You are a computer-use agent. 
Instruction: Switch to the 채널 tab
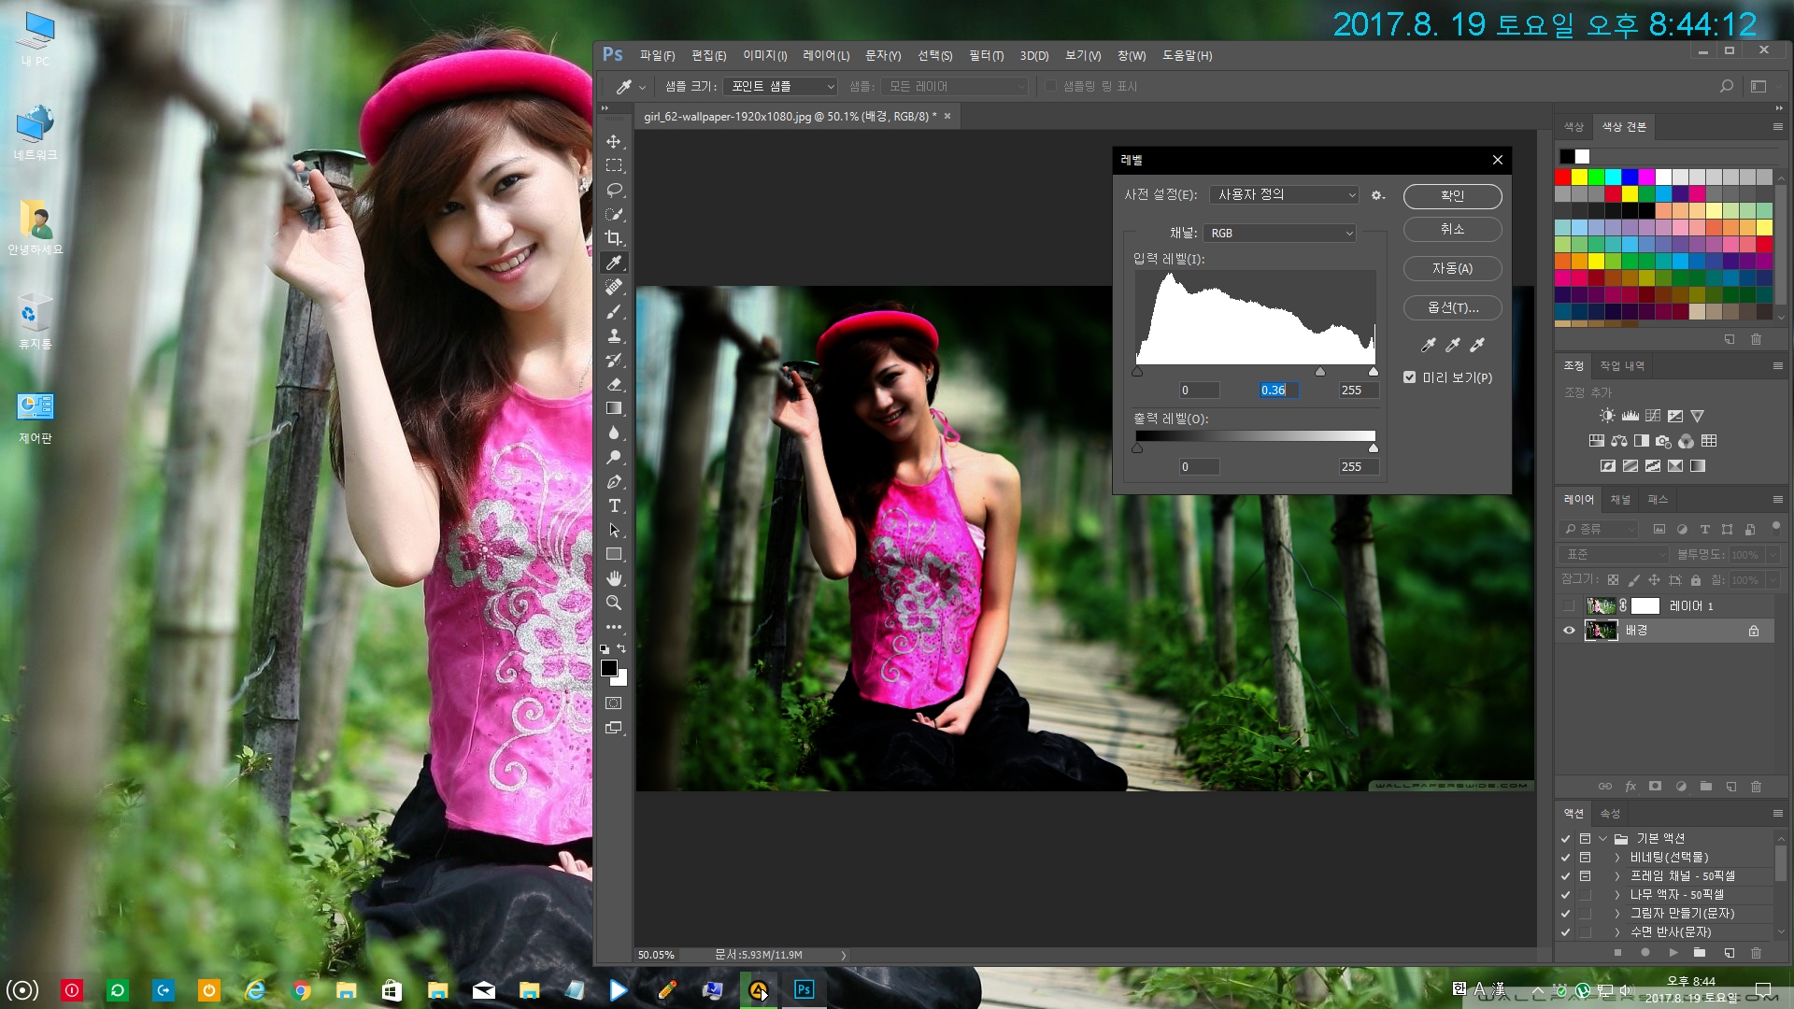coord(1620,500)
